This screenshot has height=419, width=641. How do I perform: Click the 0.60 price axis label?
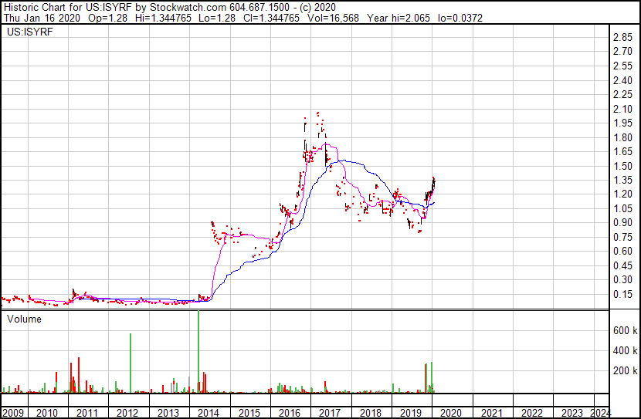click(622, 251)
